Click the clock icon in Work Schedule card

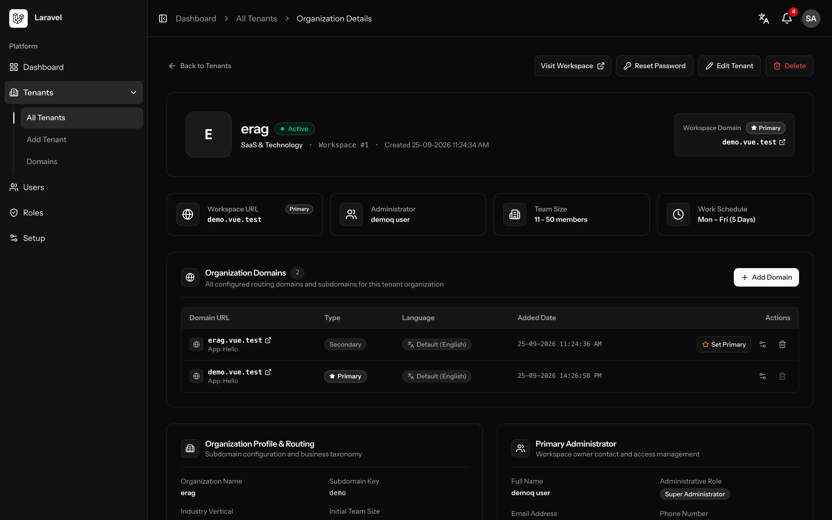pos(678,214)
